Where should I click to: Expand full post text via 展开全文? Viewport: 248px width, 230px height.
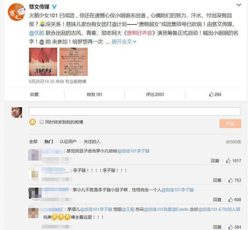tap(124, 42)
